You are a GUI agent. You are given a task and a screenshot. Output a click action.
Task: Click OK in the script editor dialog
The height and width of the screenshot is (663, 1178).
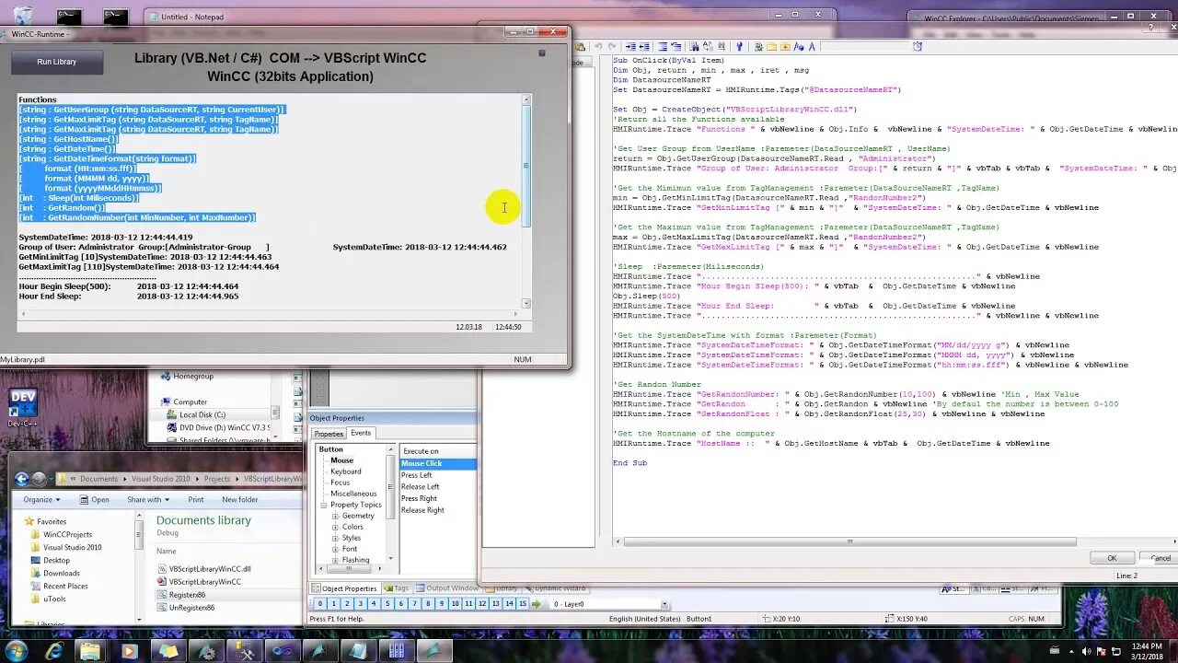click(1112, 558)
